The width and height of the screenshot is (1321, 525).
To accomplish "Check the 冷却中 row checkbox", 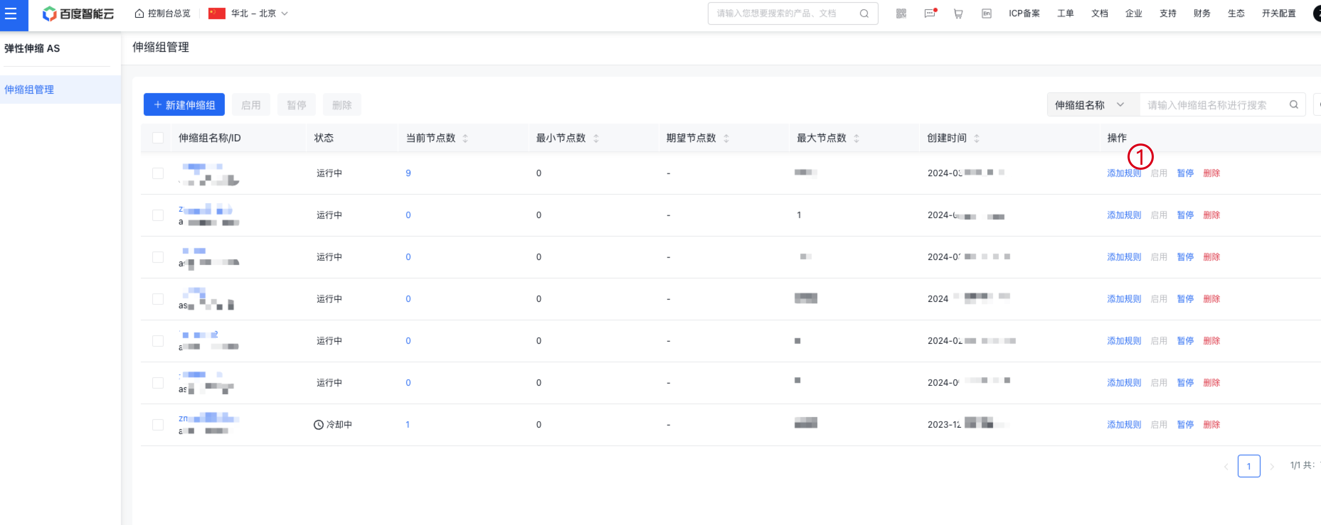I will [x=158, y=425].
